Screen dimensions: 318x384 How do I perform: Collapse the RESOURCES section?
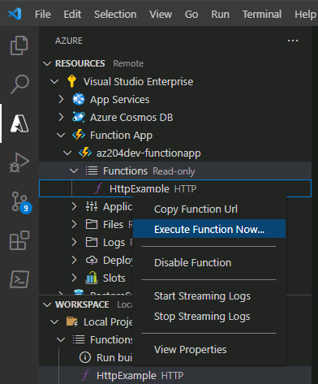pos(47,63)
